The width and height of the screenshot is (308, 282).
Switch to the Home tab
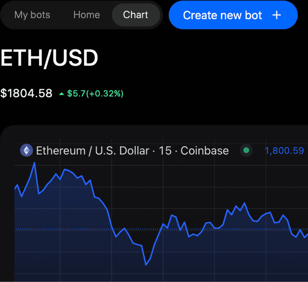(x=87, y=15)
